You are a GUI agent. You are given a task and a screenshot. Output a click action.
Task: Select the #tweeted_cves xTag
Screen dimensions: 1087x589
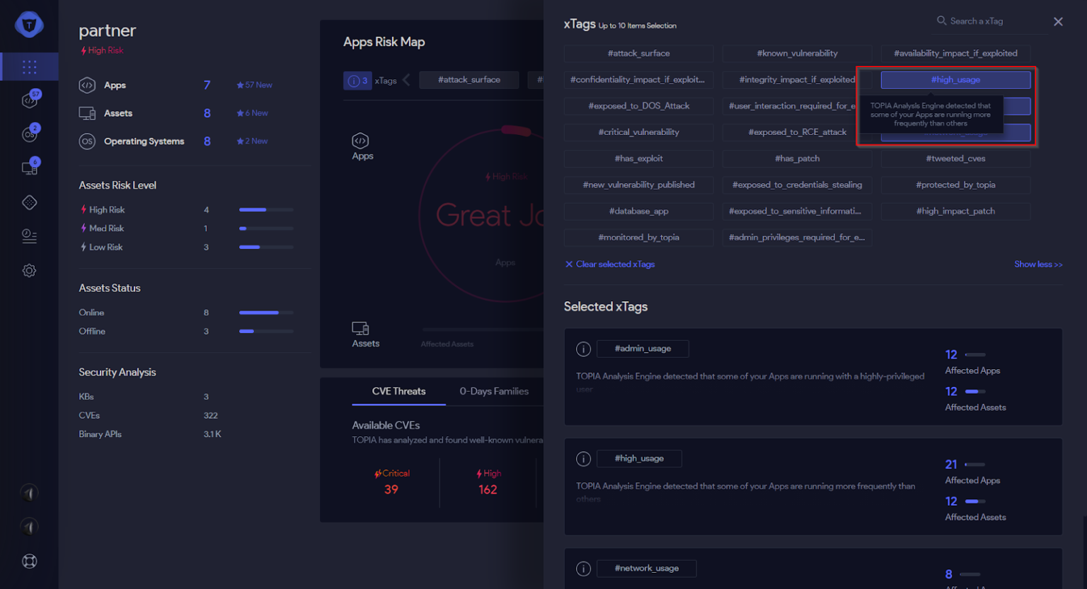pyautogui.click(x=955, y=158)
